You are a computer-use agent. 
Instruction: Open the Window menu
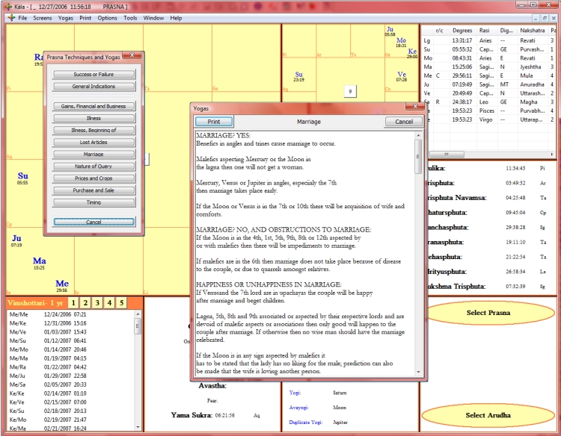pos(153,18)
